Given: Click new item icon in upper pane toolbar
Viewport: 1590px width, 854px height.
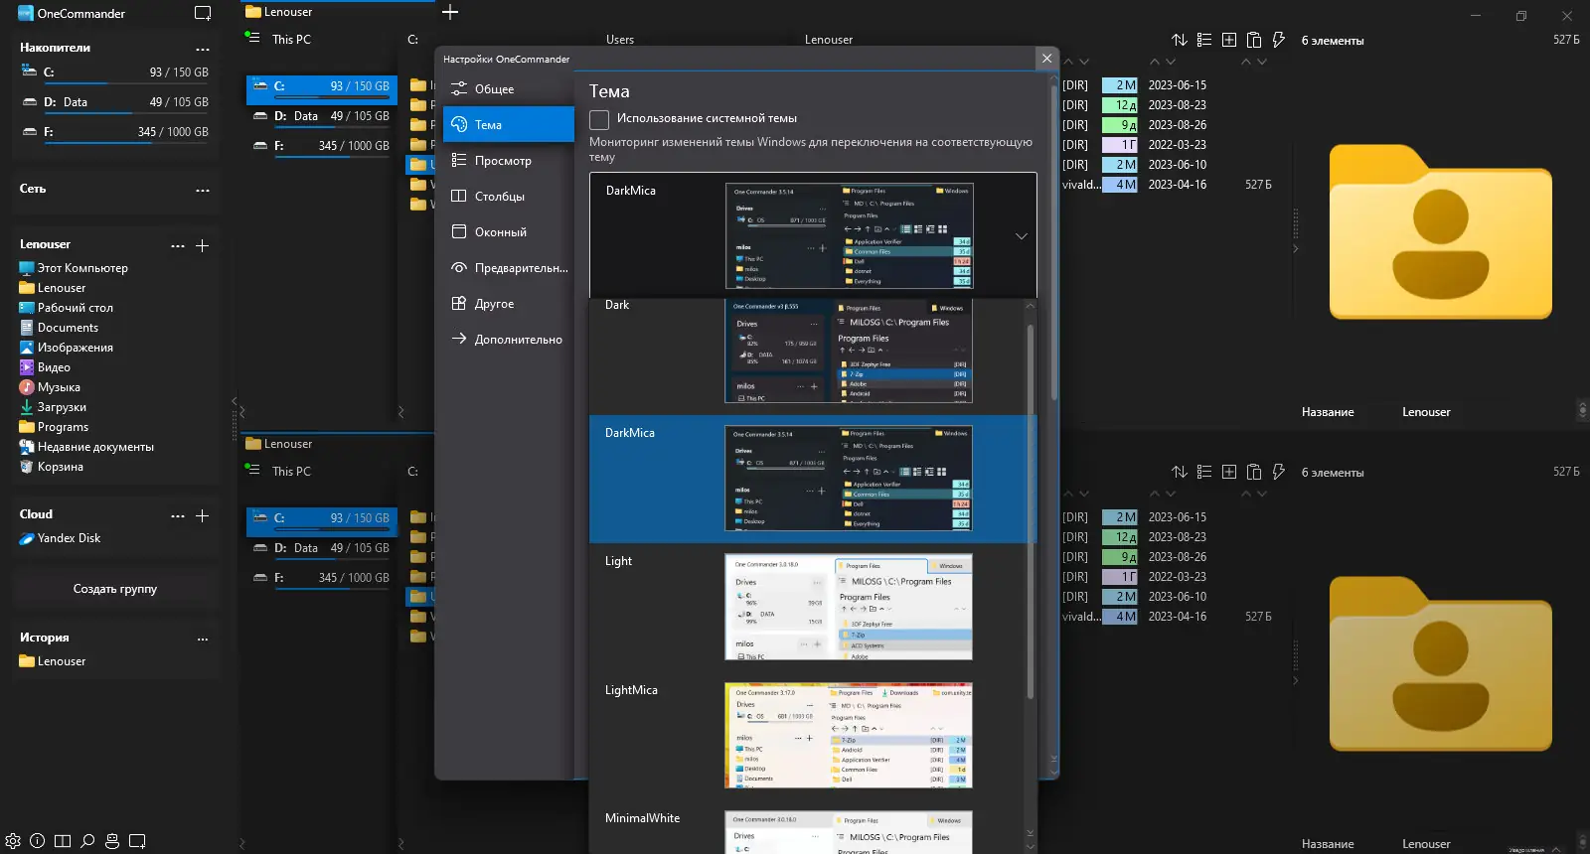Looking at the screenshot, I should [x=1229, y=40].
